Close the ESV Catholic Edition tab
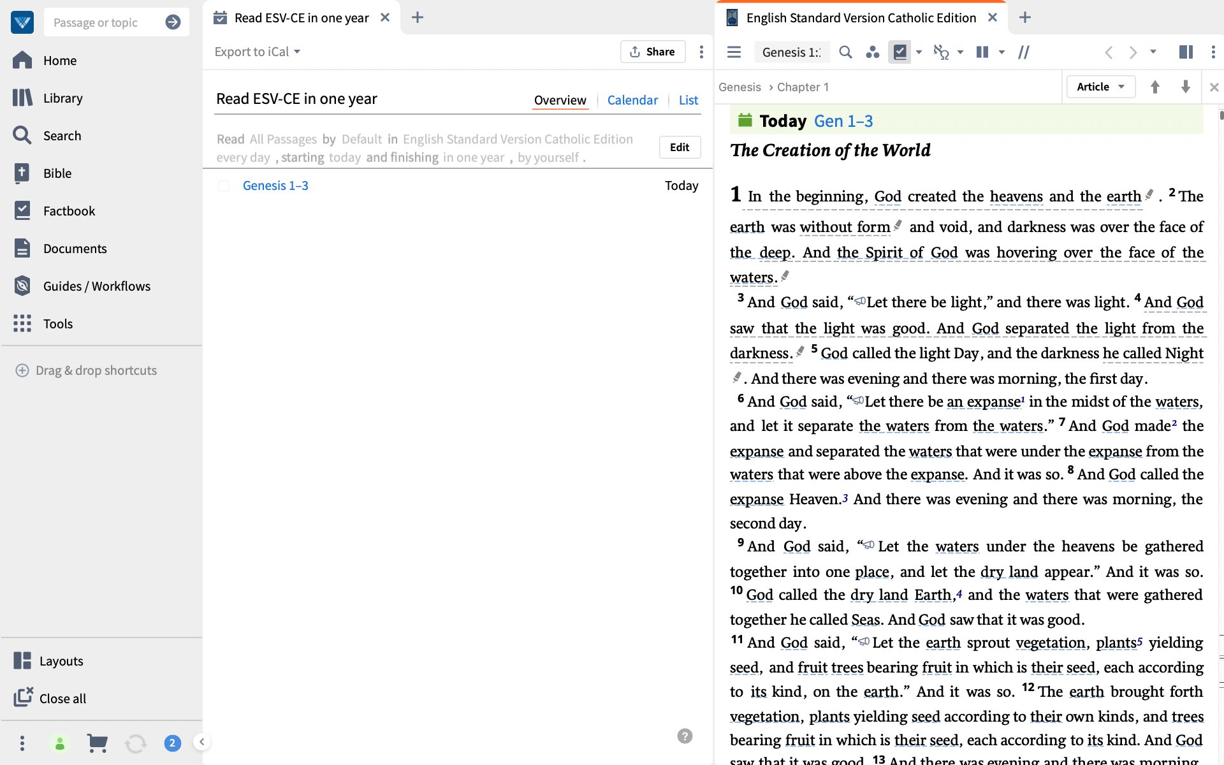1224x765 pixels. (993, 18)
